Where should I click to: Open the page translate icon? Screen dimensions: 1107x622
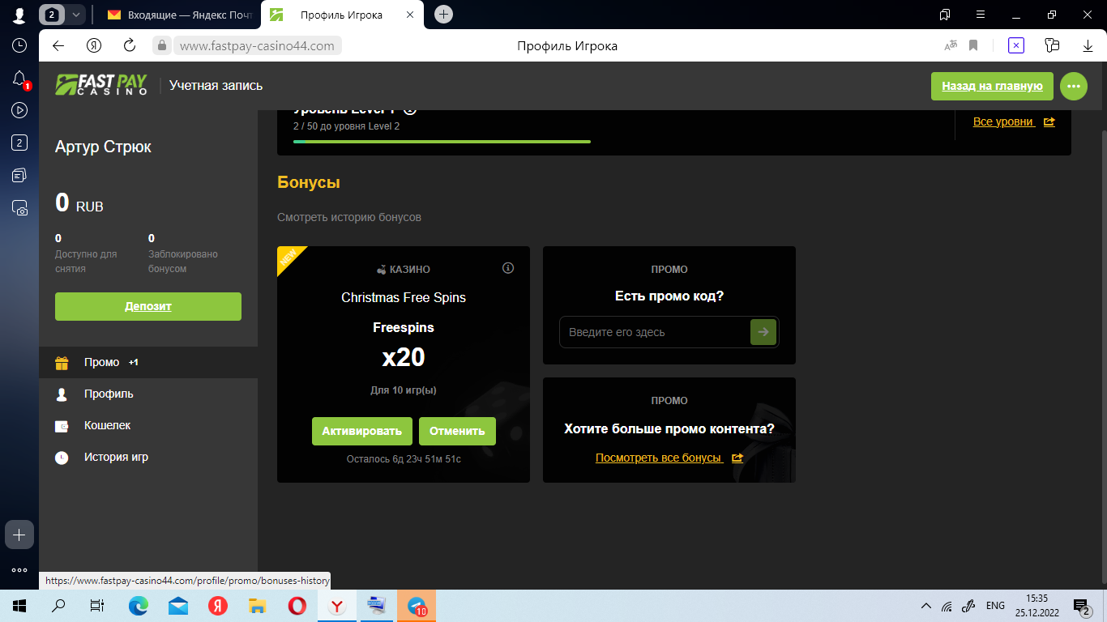[951, 46]
